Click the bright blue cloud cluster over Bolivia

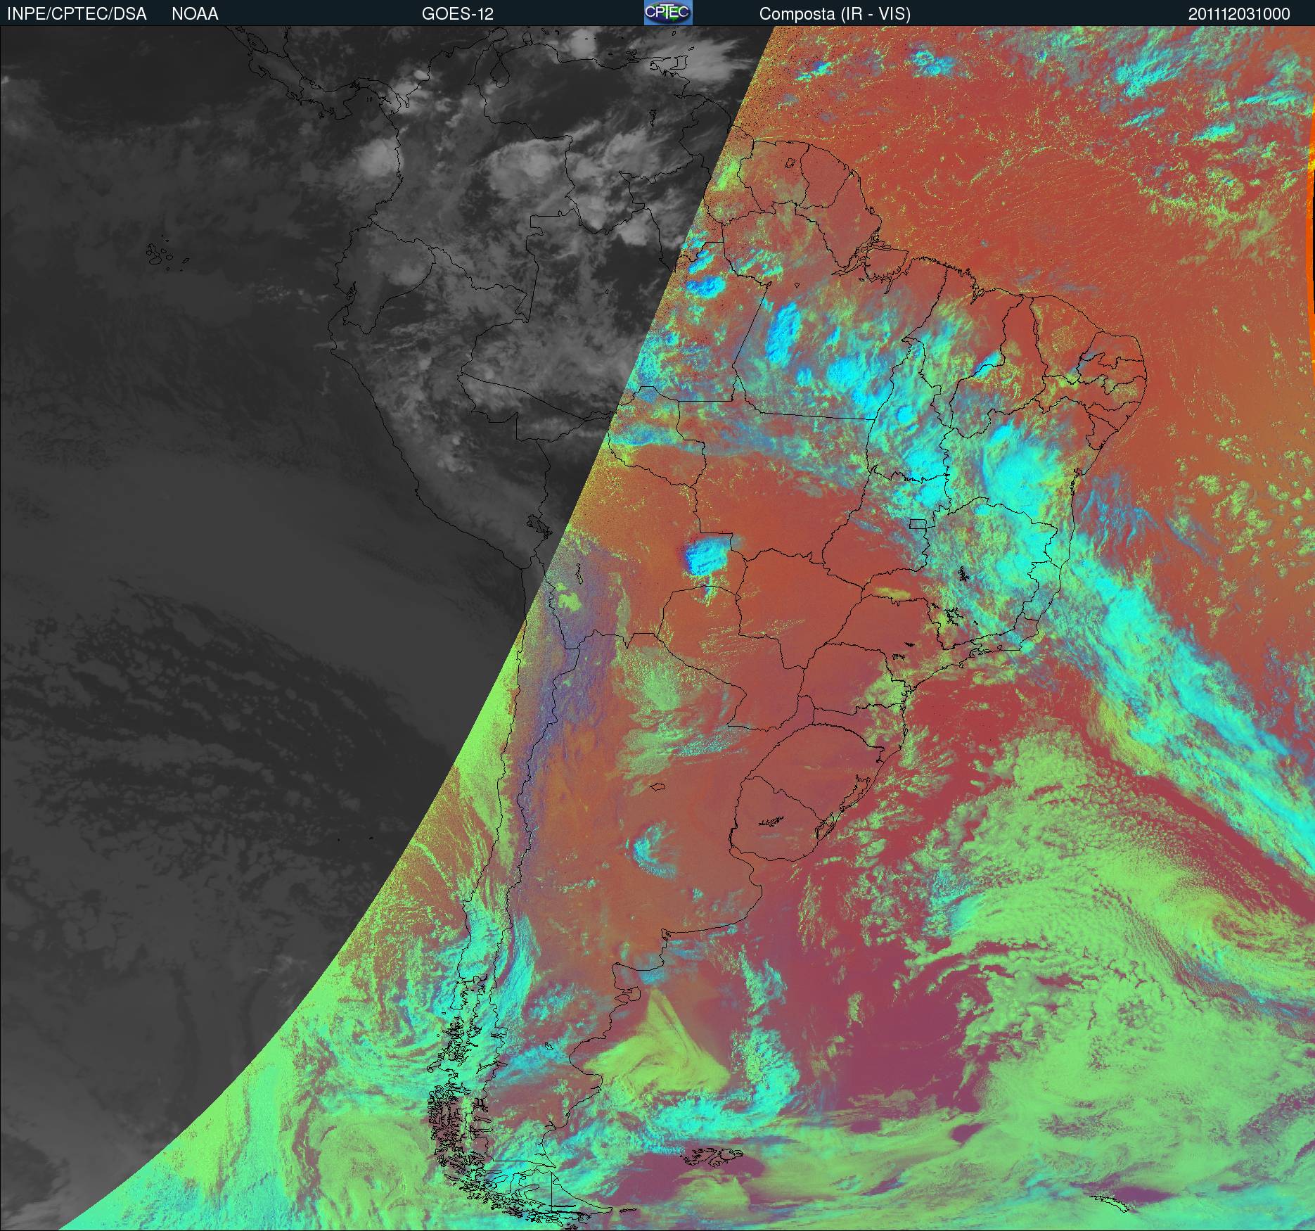click(x=707, y=557)
